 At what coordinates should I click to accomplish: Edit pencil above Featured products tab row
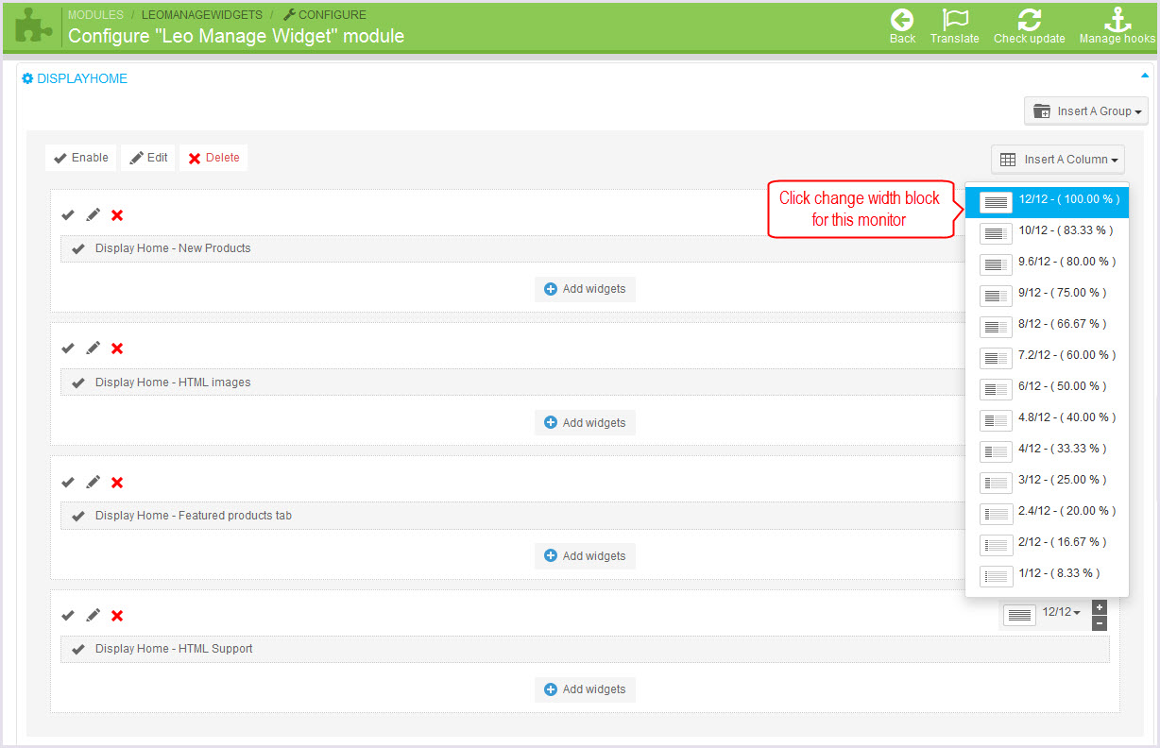[x=93, y=483]
